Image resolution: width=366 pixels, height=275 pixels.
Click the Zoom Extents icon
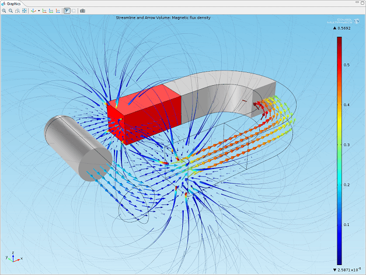[25, 10]
